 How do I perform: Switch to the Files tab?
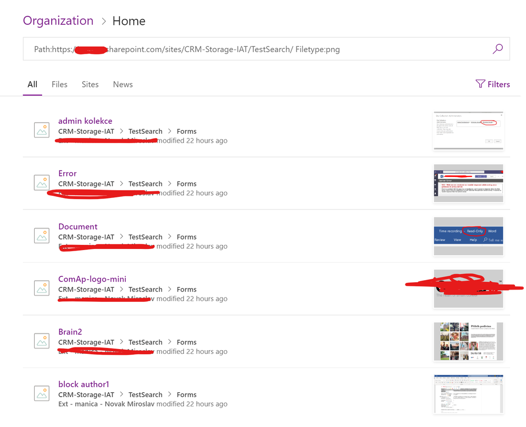coord(59,84)
